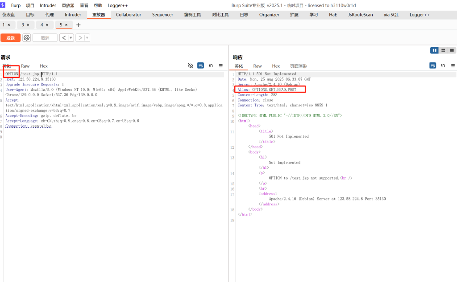The width and height of the screenshot is (457, 282).
Task: Switch to 编码工具 tab
Action: coord(192,15)
